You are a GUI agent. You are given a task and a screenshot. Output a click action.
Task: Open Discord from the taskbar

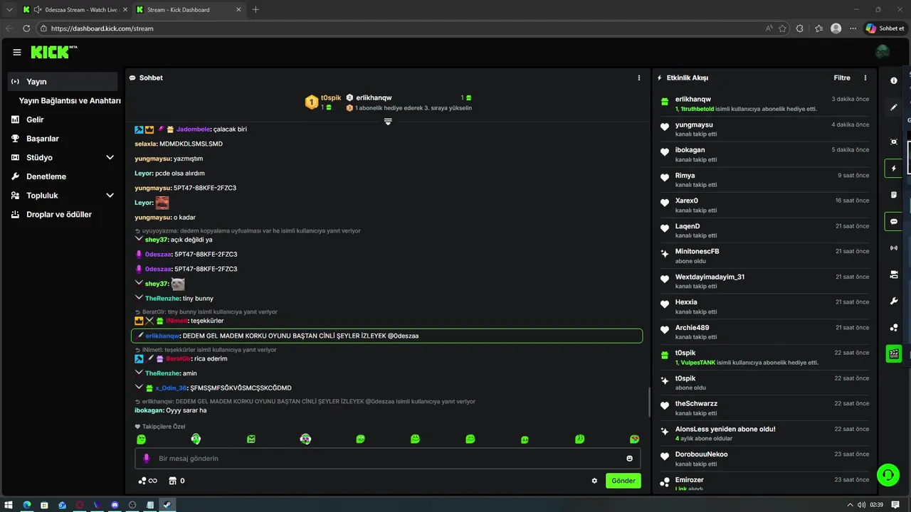115,505
